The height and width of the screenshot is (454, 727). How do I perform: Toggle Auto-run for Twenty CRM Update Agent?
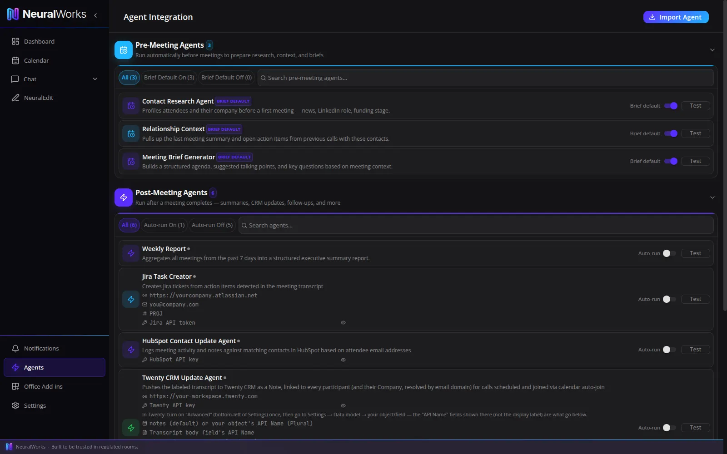[669, 428]
